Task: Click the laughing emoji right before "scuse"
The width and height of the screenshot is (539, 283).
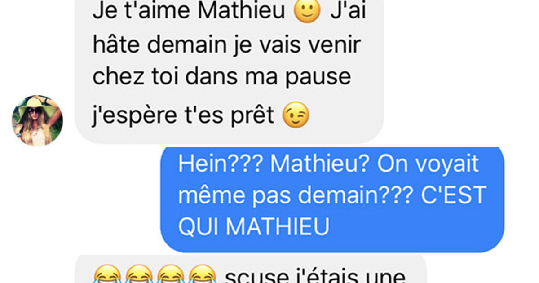Action: (x=202, y=274)
